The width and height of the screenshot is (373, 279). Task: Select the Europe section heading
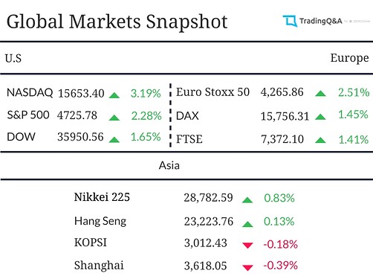(x=349, y=59)
